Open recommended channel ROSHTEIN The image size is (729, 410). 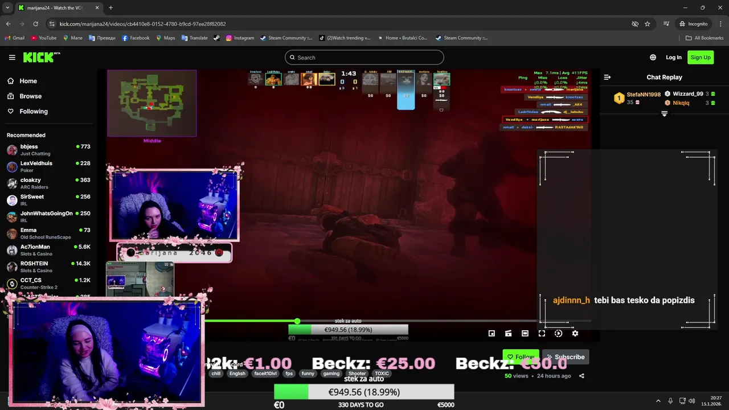coord(48,266)
